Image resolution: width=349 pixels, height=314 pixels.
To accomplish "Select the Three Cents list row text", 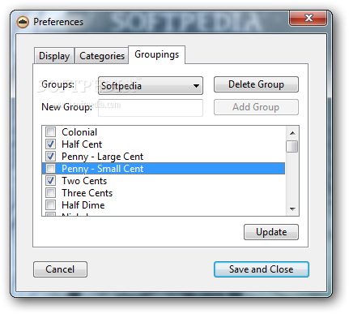I will (87, 193).
